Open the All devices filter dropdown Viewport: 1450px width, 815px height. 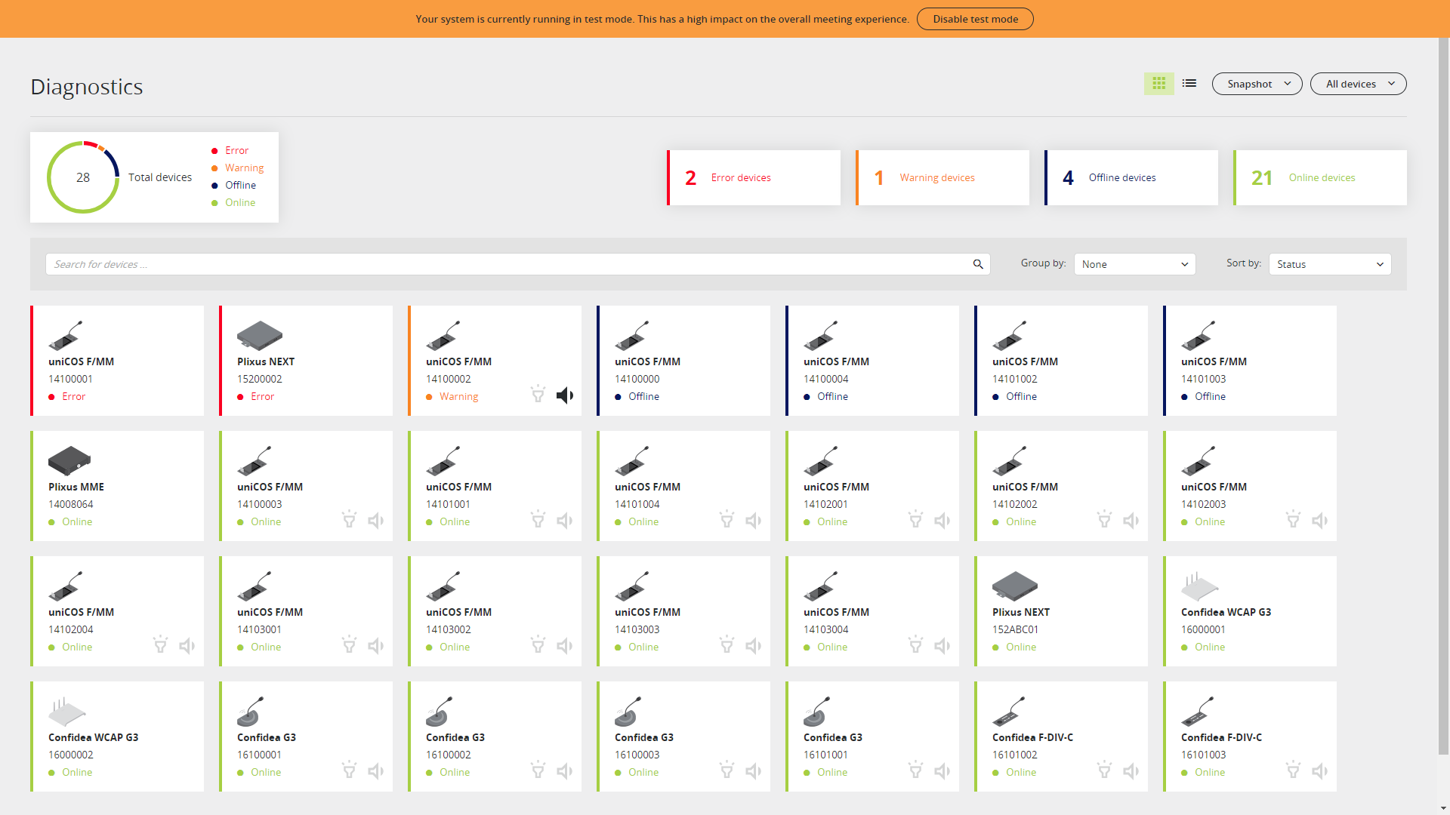1358,84
